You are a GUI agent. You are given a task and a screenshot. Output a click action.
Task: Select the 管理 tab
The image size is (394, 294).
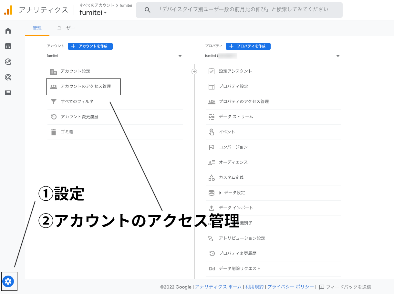pos(37,28)
